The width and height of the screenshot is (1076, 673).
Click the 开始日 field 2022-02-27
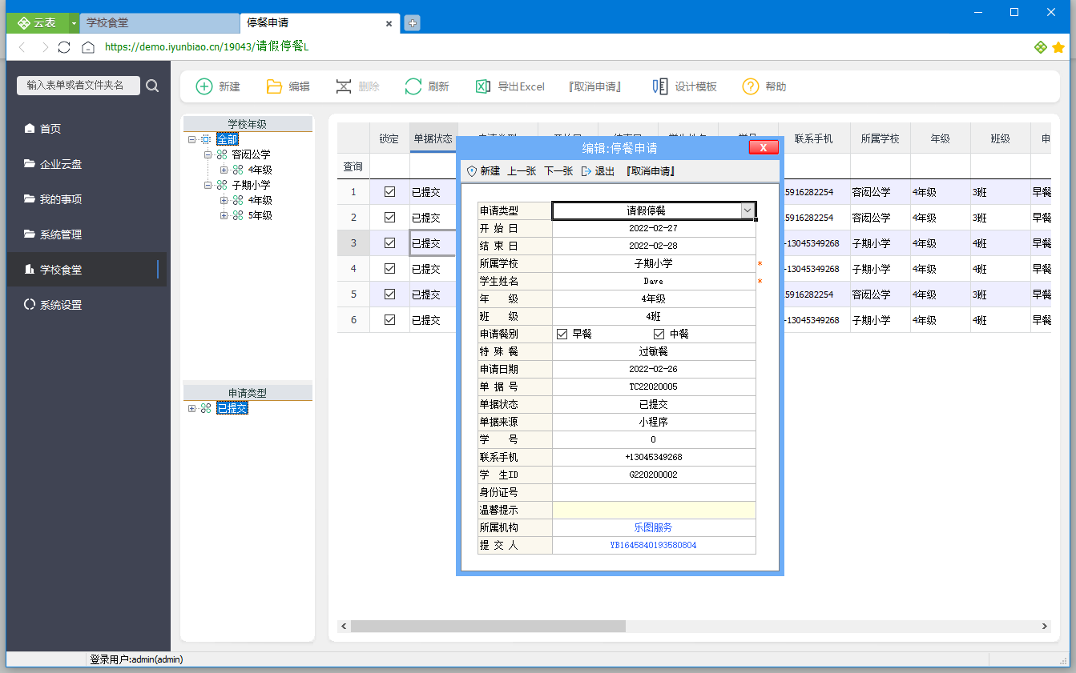coord(654,228)
